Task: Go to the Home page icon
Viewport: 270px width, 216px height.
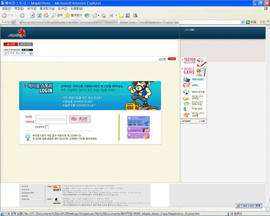Action: (46, 16)
